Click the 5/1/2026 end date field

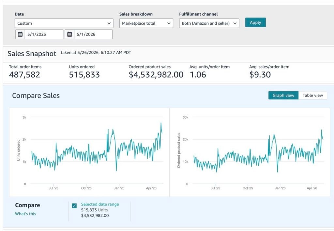tap(93, 34)
